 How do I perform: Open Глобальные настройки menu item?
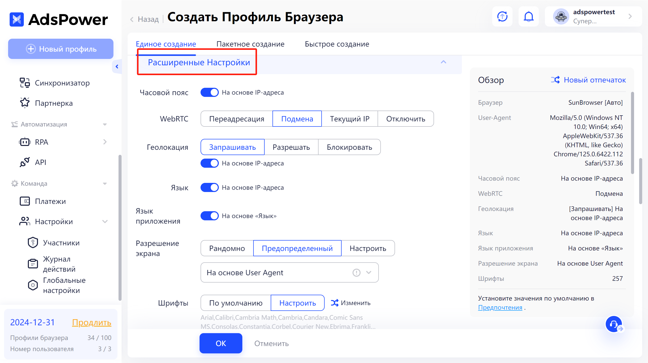[64, 285]
